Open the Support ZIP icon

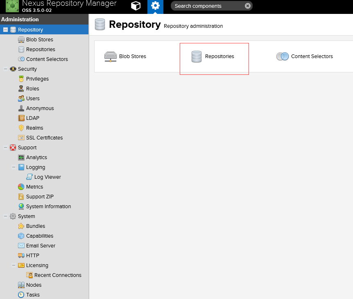[21, 196]
